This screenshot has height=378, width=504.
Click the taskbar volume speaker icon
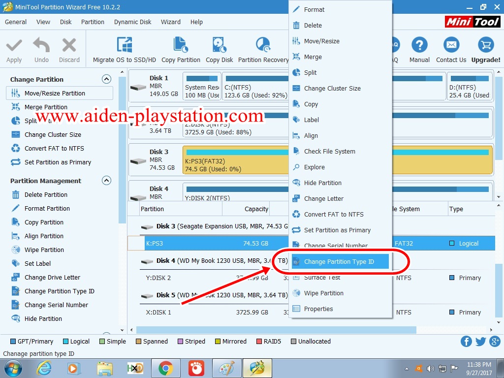430,369
